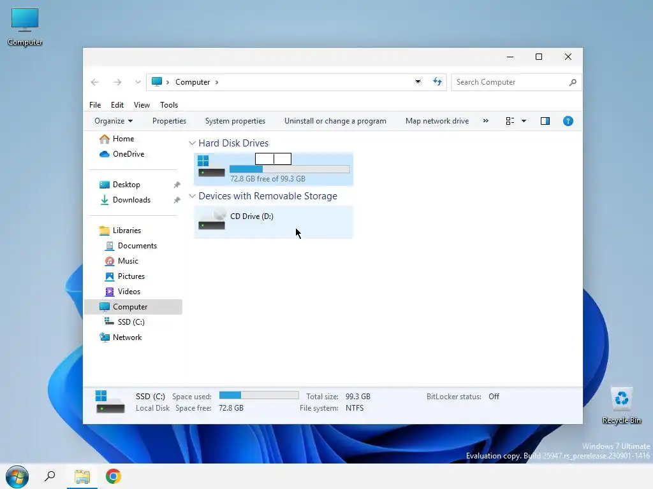Open the Tools menu

[168, 105]
